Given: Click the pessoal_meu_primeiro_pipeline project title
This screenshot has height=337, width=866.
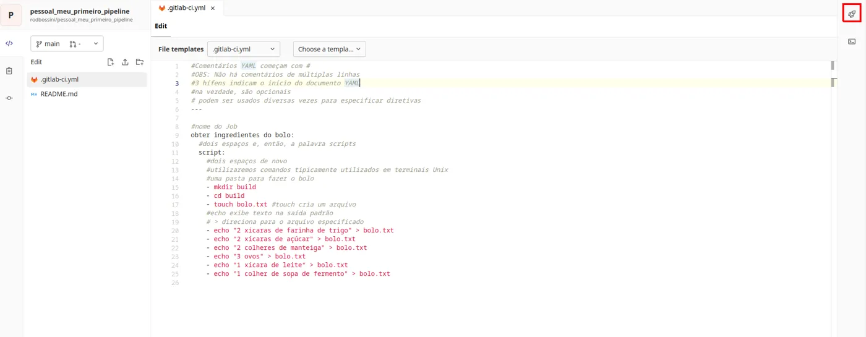Looking at the screenshot, I should (80, 11).
